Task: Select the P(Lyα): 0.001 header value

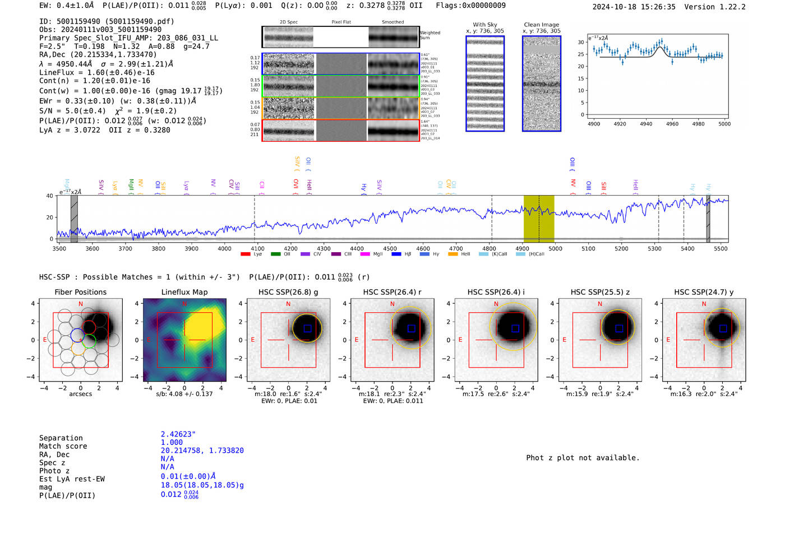Action: pos(244,6)
